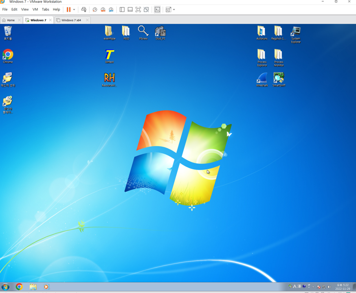Open the snapshot manager icon

[111, 9]
